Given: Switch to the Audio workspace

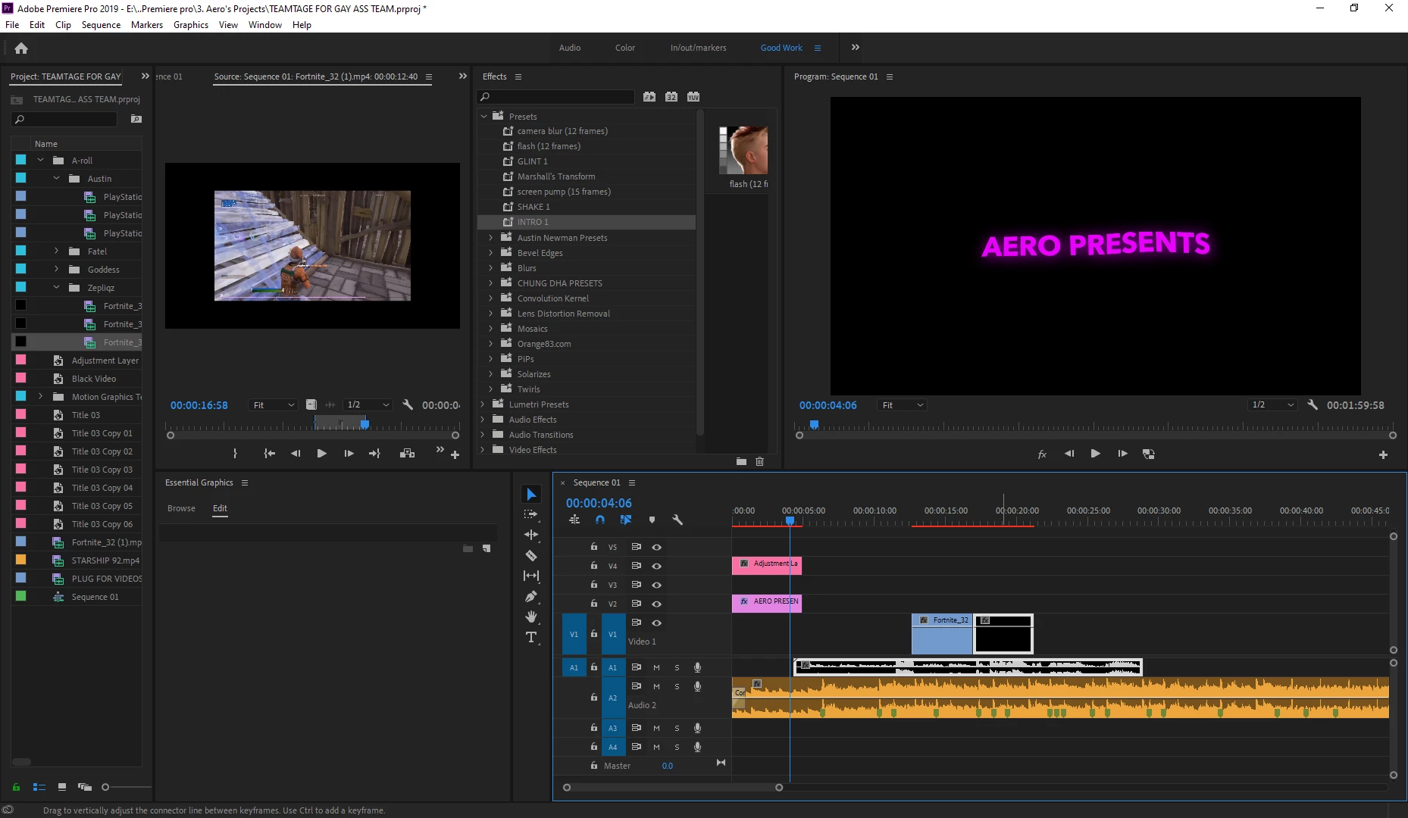Looking at the screenshot, I should [x=570, y=48].
